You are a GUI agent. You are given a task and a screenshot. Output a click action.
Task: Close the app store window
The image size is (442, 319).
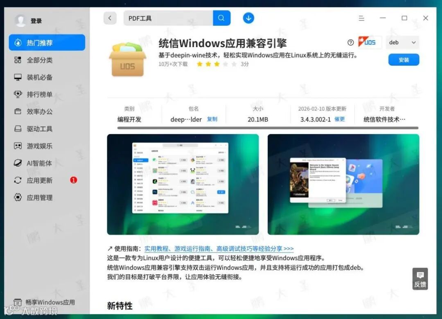point(426,18)
